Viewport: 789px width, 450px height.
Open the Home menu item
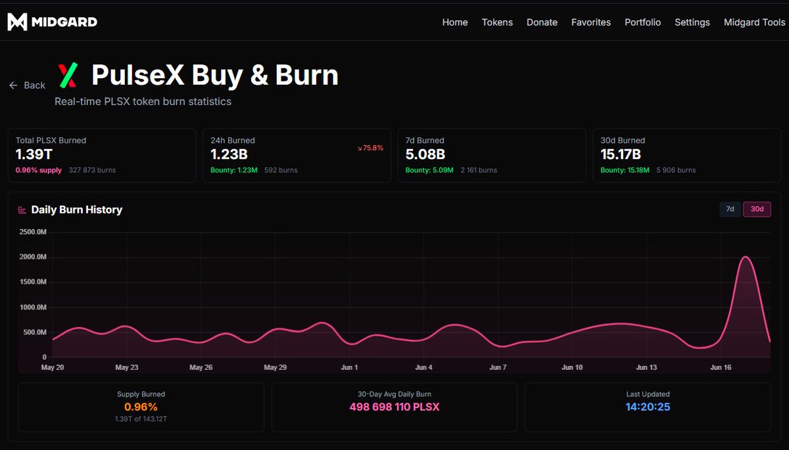pos(455,22)
